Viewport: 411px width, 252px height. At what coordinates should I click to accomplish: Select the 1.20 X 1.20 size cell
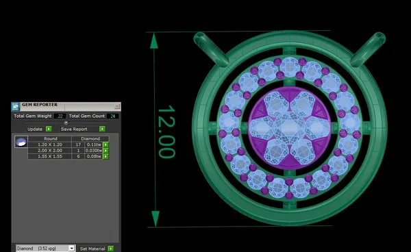(x=50, y=144)
